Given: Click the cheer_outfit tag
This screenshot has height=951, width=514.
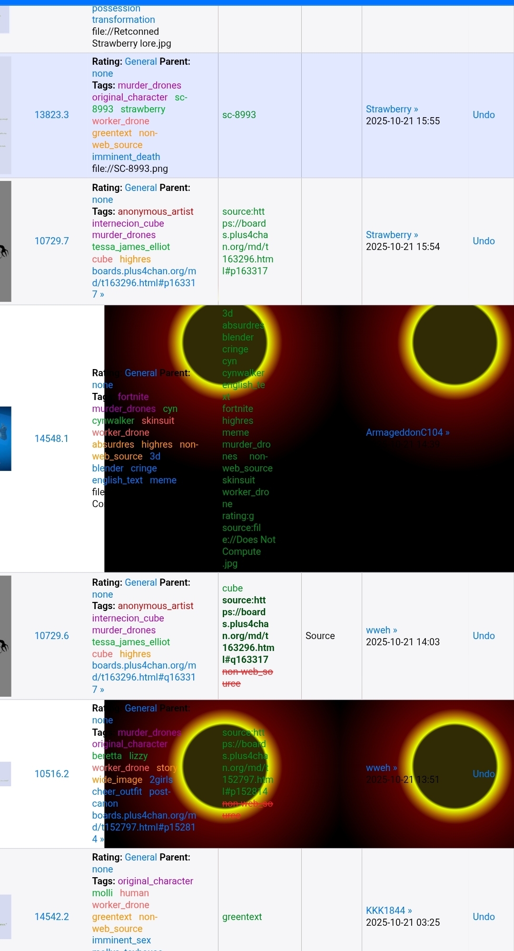Looking at the screenshot, I should [x=117, y=791].
